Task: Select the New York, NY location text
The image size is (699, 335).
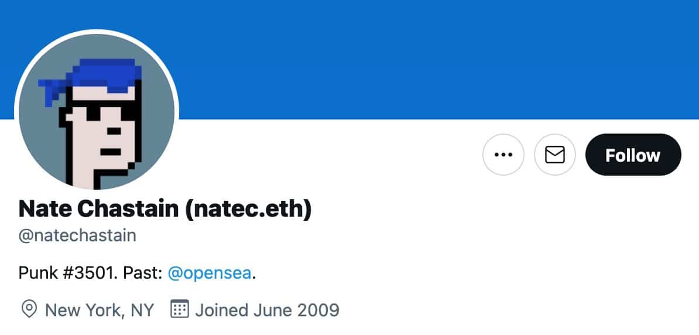Action: point(100,310)
